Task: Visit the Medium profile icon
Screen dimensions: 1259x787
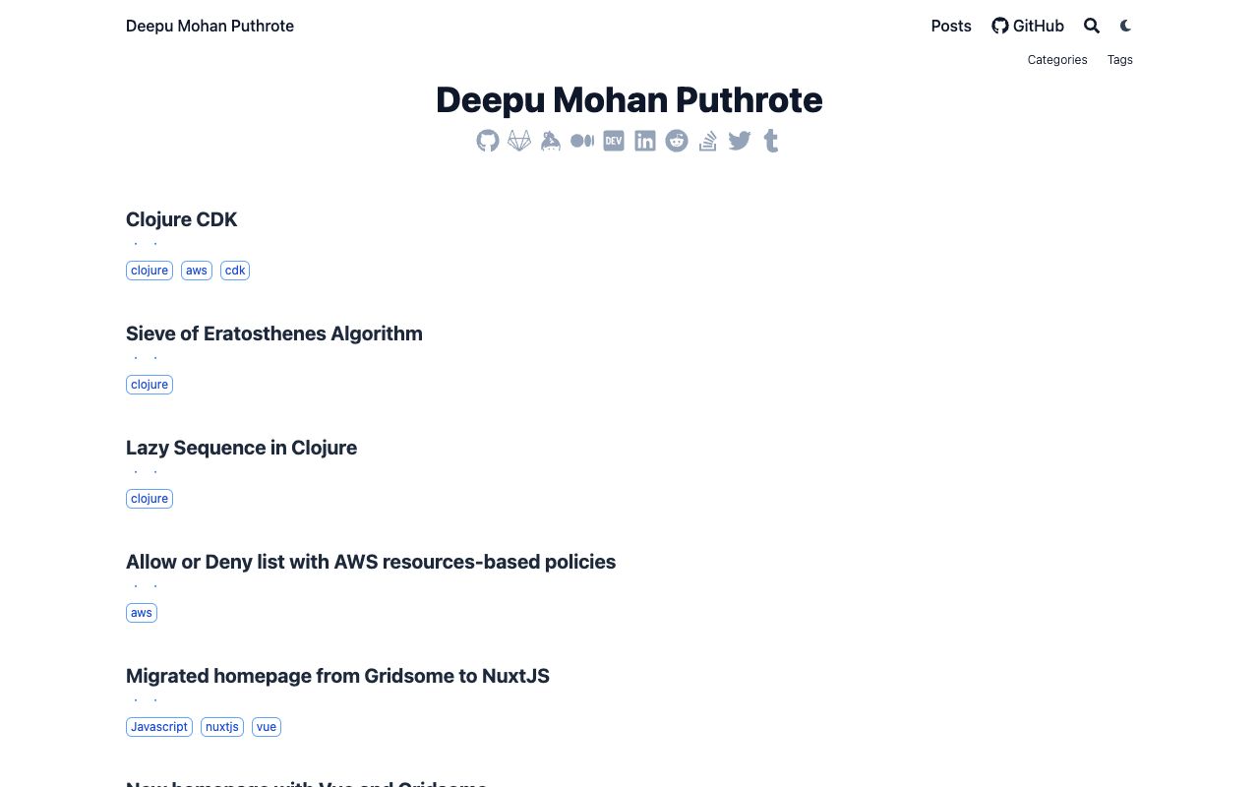Action: coord(582,141)
